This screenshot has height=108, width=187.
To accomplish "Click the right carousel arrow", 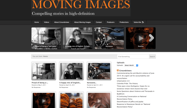I will (x=151, y=38).
